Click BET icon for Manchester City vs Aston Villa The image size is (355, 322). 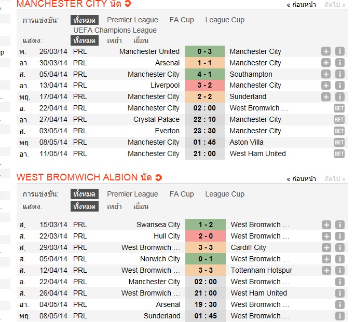coord(339,143)
